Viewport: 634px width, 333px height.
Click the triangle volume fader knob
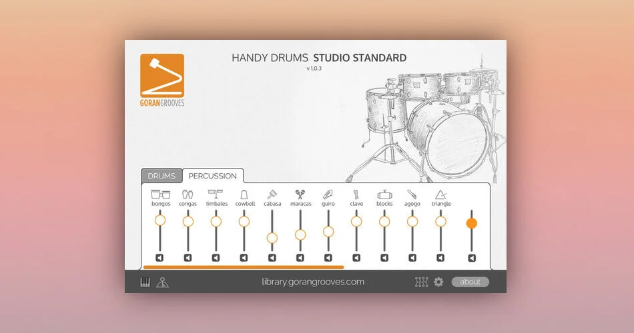(440, 222)
